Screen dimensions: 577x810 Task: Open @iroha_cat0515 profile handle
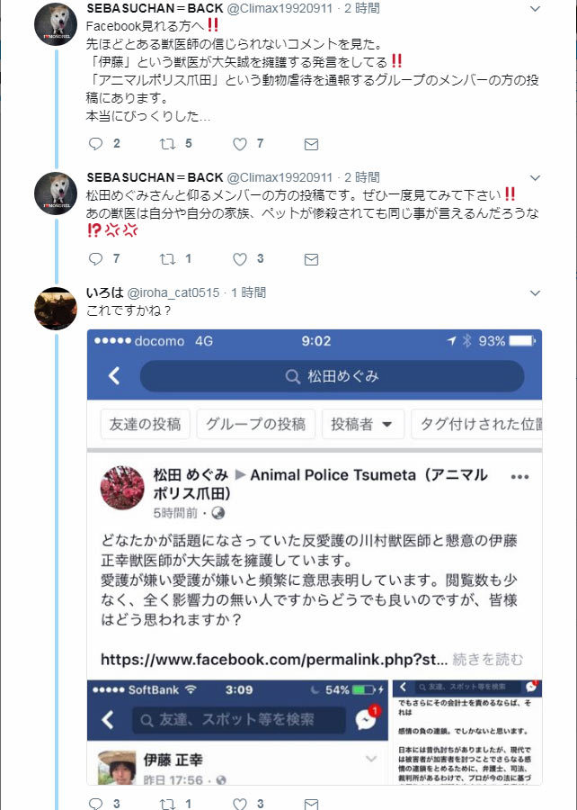[x=173, y=292]
